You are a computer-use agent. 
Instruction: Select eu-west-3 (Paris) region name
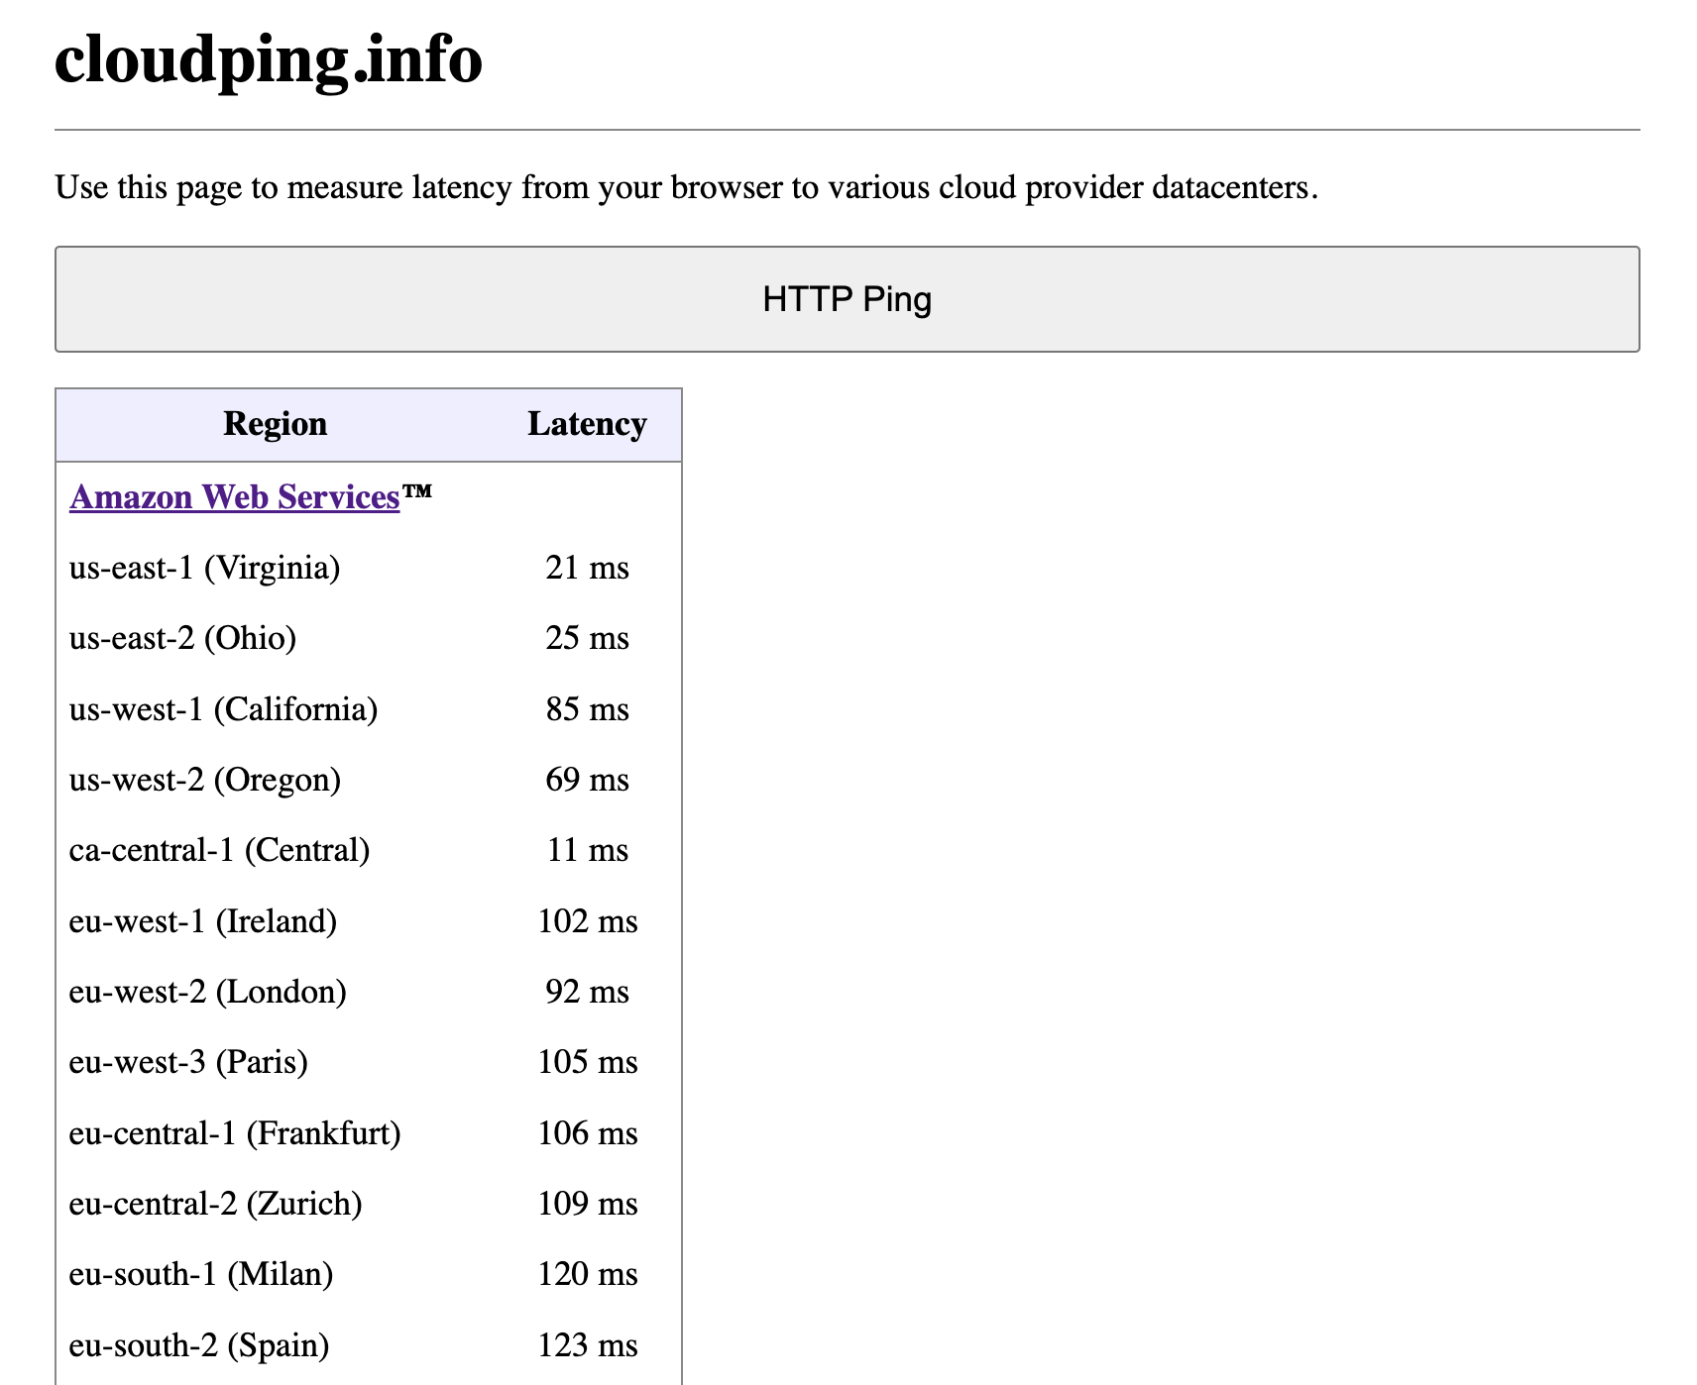(x=188, y=1062)
